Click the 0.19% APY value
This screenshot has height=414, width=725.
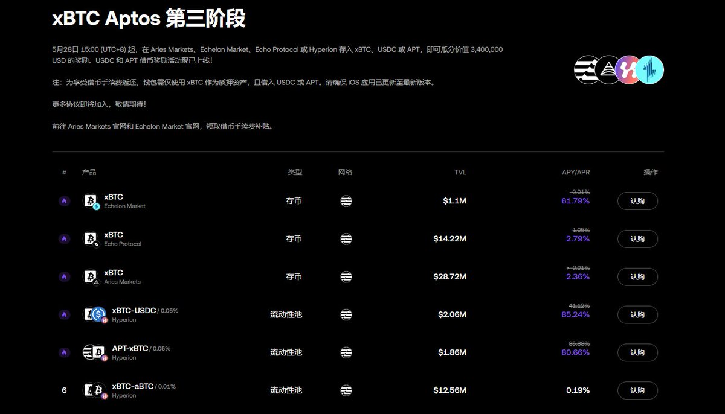coord(578,390)
